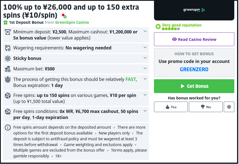Click the free spins conditions icon
The width and height of the screenshot is (239, 164).
8,112
